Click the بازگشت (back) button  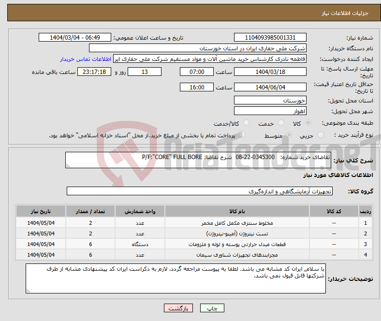point(178,308)
